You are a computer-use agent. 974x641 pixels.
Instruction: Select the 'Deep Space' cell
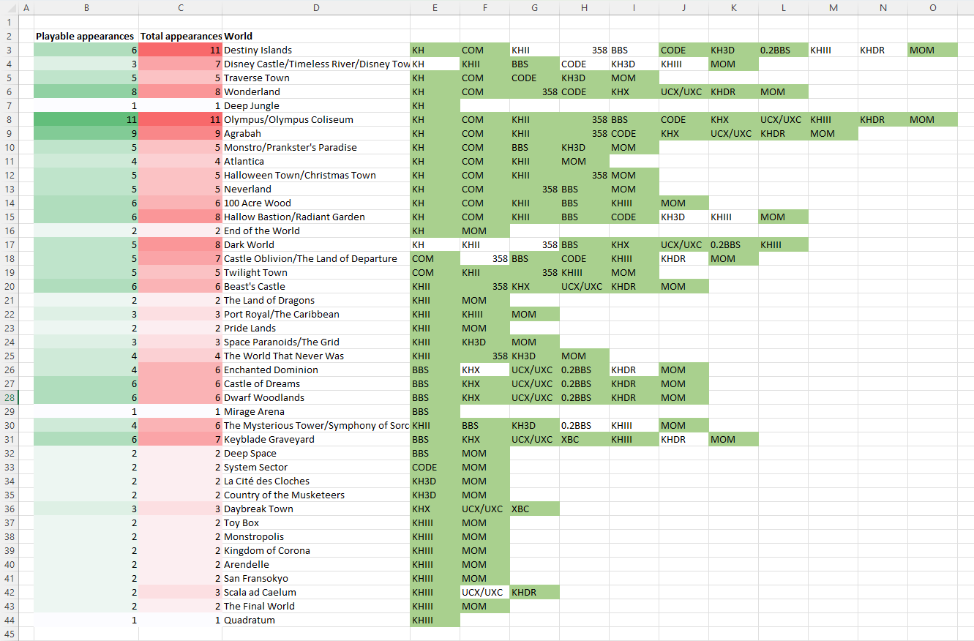[316, 453]
